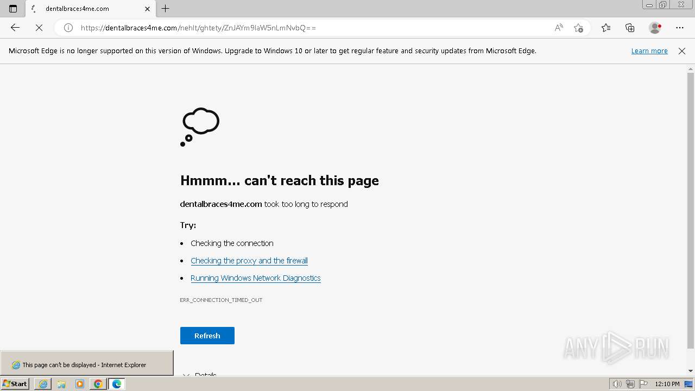695x391 pixels.
Task: Open the Learn more link
Action: [649, 51]
